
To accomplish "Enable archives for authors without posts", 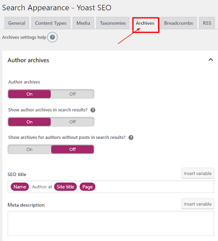I will (x=29, y=149).
